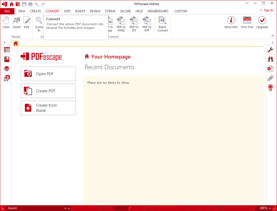Go to the REVIEW ribbon tab
277x211 pixels.
pos(95,11)
